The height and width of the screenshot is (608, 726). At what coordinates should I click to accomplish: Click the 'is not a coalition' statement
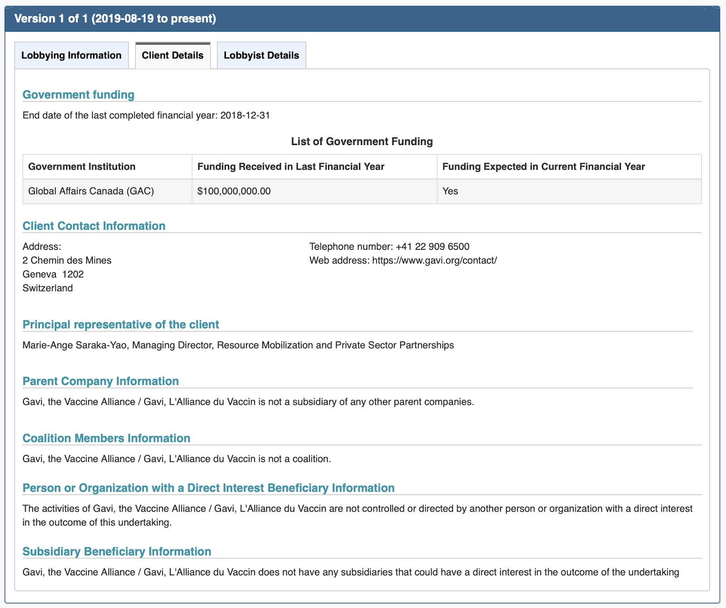tap(177, 459)
